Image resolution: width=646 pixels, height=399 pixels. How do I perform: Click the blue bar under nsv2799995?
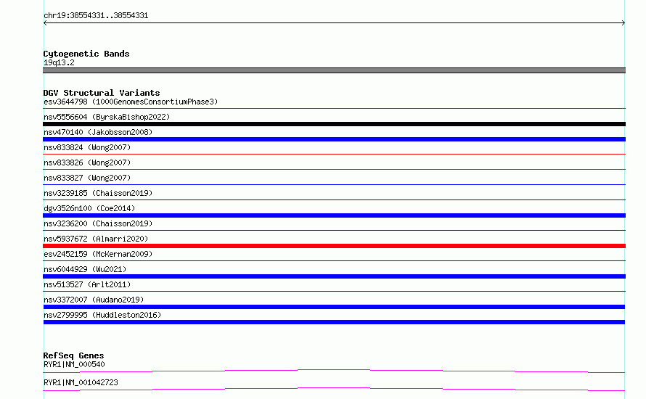coord(334,322)
